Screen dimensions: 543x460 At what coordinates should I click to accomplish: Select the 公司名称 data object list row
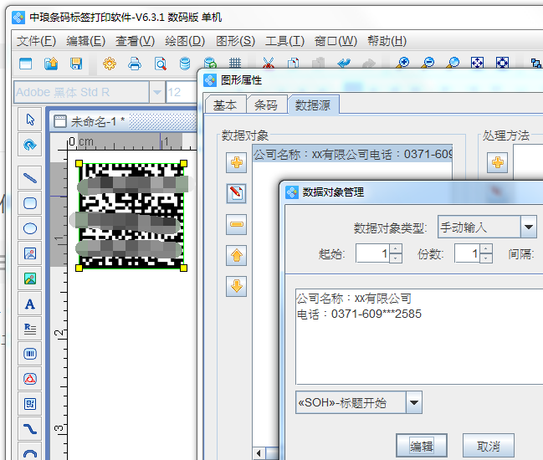[x=352, y=154]
